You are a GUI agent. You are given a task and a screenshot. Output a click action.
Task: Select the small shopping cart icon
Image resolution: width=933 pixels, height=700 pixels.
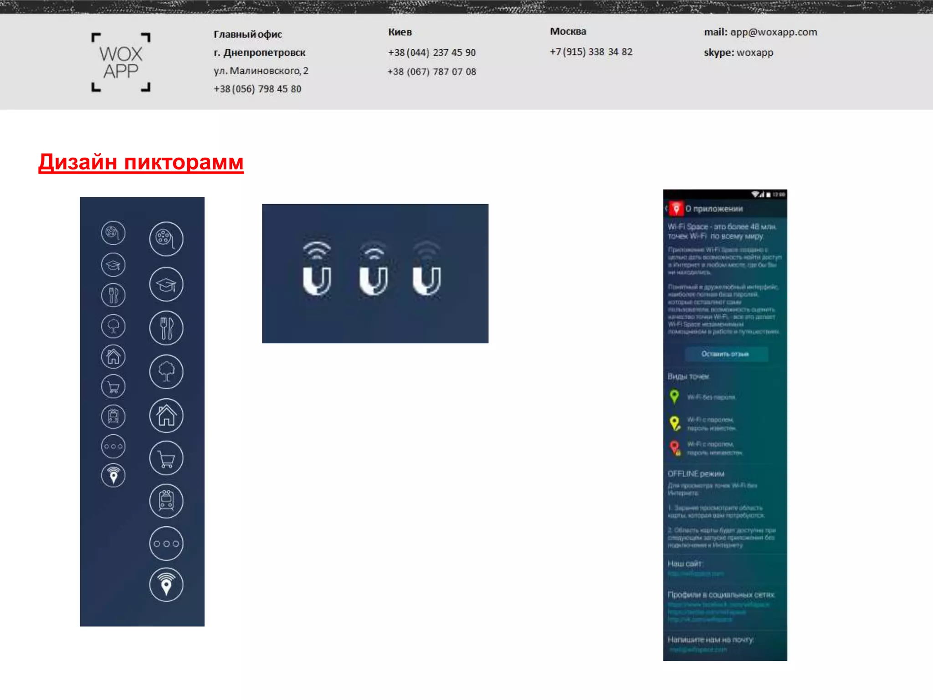click(x=113, y=387)
